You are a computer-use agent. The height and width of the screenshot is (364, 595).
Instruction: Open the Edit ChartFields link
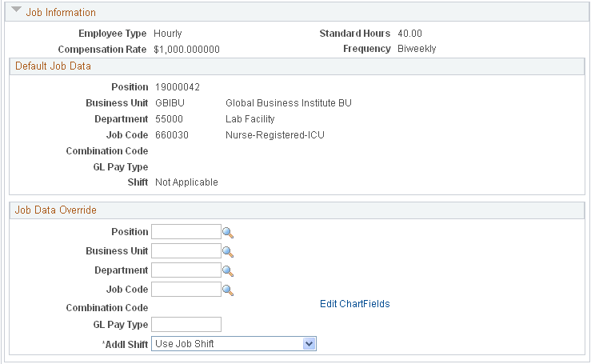(355, 304)
